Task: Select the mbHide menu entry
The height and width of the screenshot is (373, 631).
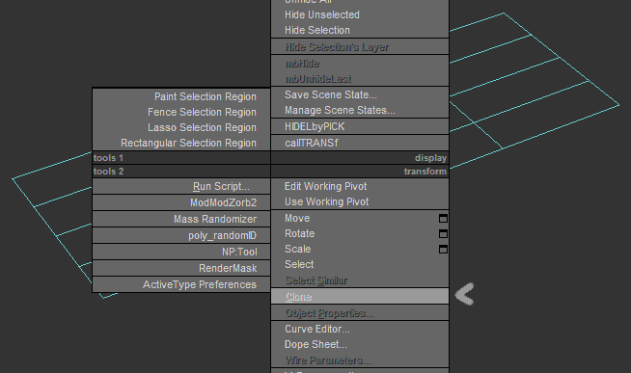Action: 360,64
